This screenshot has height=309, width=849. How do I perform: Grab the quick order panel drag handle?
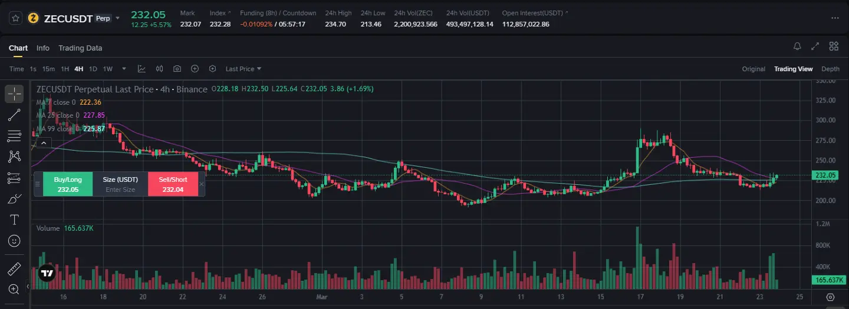pyautogui.click(x=38, y=184)
